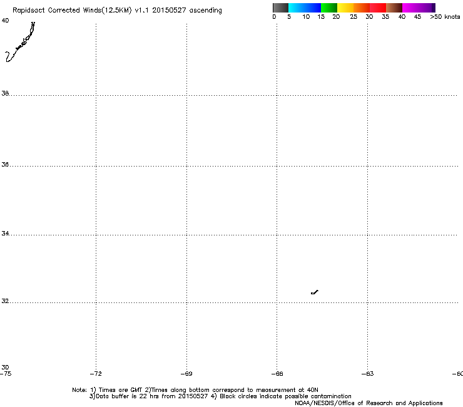Screen dimensions: 463x407
Task: Click the NOAA/NESDIS Office of Research credit
Action: (x=369, y=403)
